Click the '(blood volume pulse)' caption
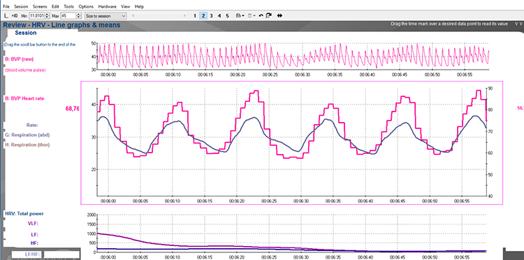Image resolution: width=524 pixels, height=260 pixels. coord(25,70)
